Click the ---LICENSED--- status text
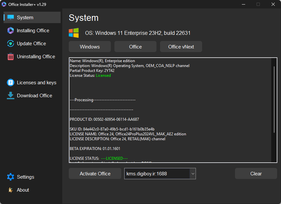The image size is (281, 204). click(114, 158)
